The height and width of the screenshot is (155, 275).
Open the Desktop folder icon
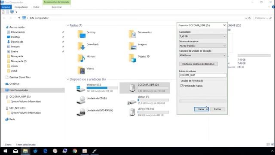[x=82, y=34]
